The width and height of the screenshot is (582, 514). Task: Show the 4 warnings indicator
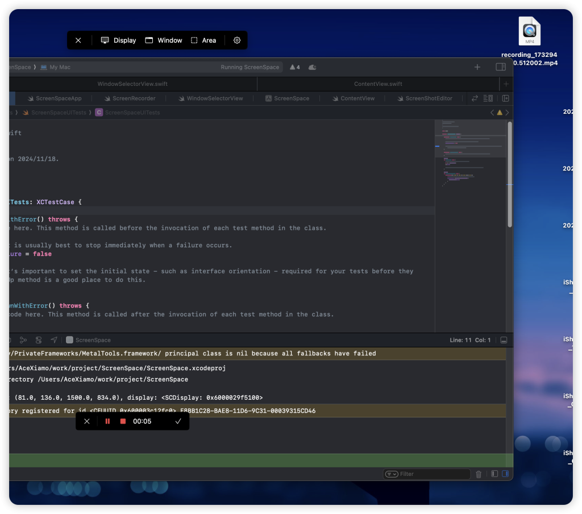(294, 67)
